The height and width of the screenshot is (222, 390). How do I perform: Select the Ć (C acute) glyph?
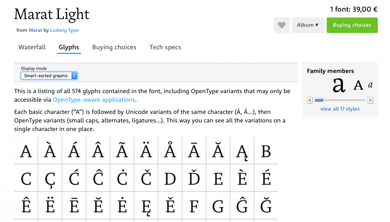pos(74,178)
